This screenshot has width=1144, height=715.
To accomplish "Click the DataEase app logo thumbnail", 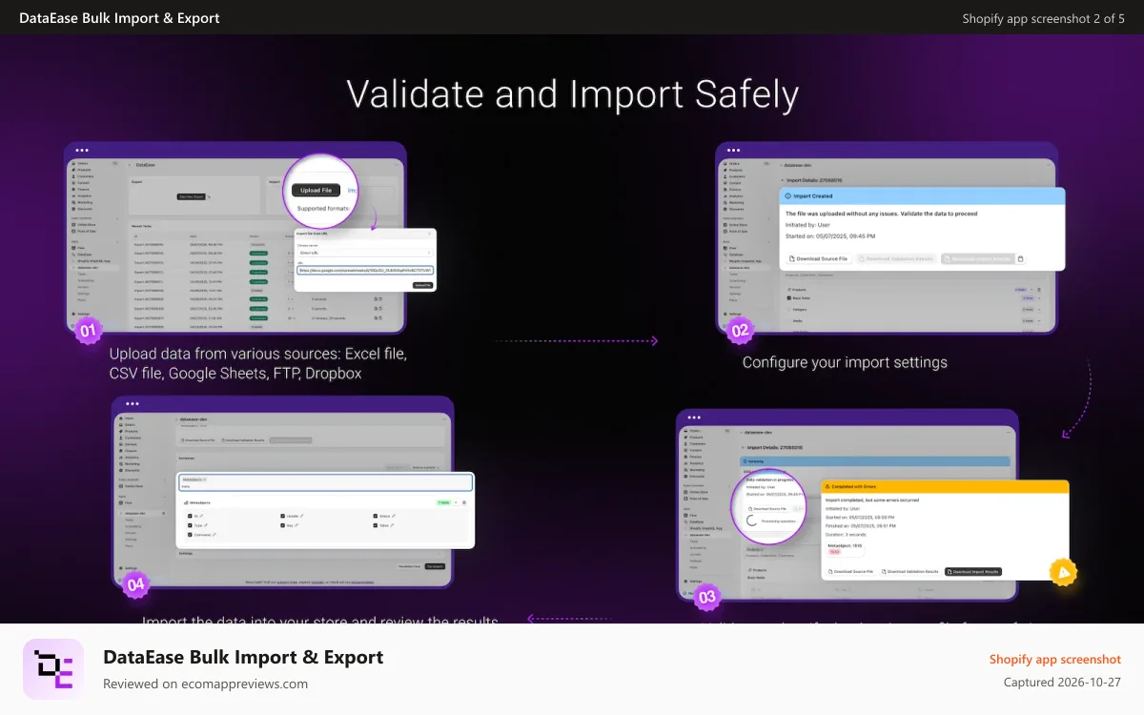I will [53, 669].
